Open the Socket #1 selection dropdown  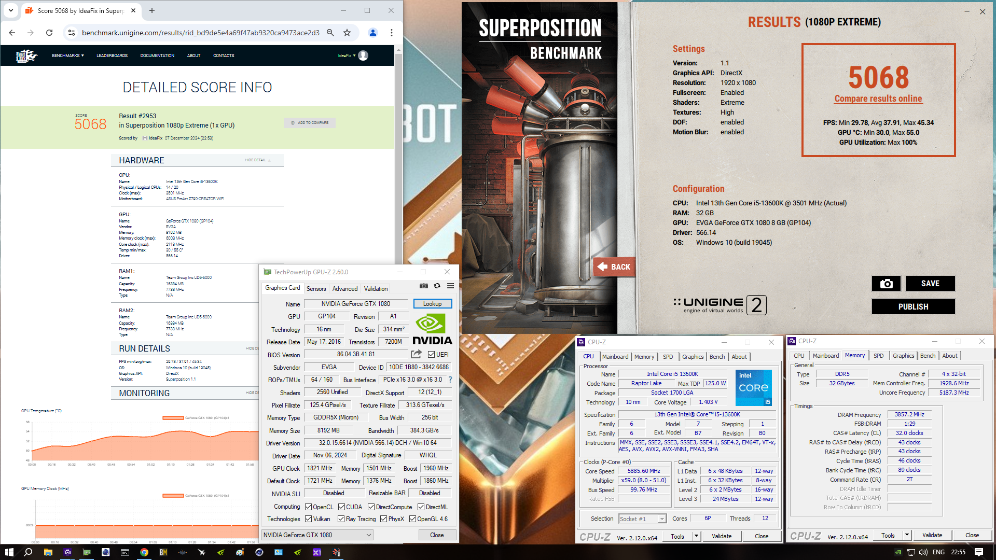click(643, 519)
